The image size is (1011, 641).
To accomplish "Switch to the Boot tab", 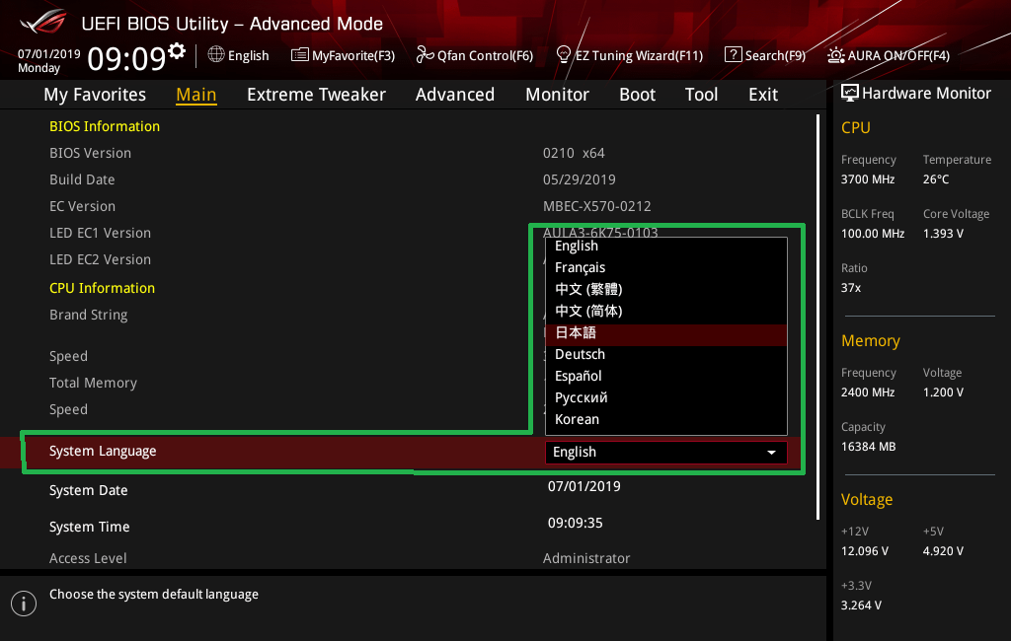I will tap(637, 95).
